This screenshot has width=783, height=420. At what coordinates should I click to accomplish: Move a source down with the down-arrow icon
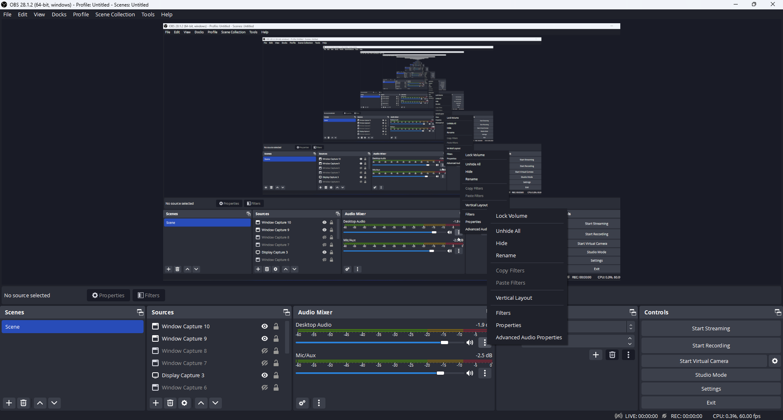coord(215,403)
